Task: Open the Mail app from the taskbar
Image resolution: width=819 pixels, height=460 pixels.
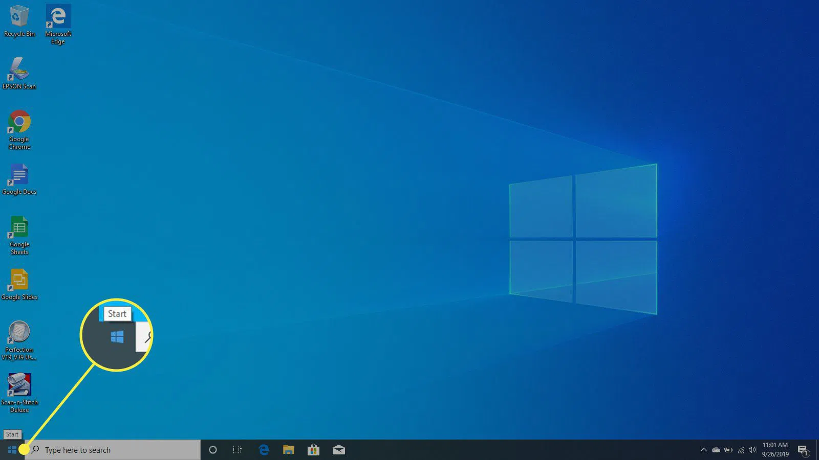Action: pyautogui.click(x=338, y=450)
